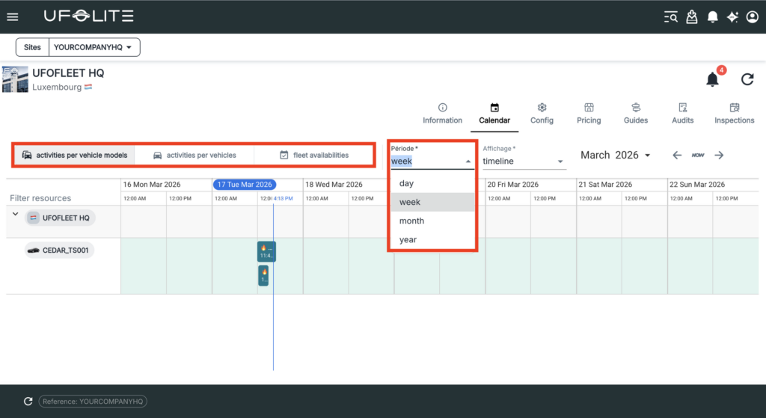Switch to activities per vehicles view
766x418 pixels.
point(194,156)
